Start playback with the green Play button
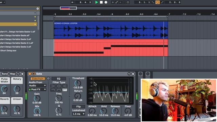217x122 pixels. (97, 2)
